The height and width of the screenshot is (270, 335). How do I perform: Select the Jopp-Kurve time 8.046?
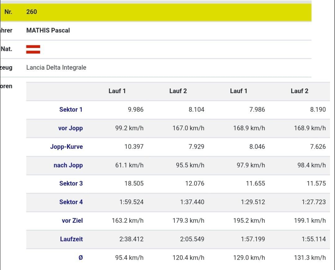257,147
